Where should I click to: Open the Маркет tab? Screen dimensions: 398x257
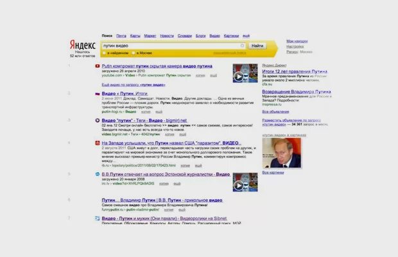tap(150, 36)
